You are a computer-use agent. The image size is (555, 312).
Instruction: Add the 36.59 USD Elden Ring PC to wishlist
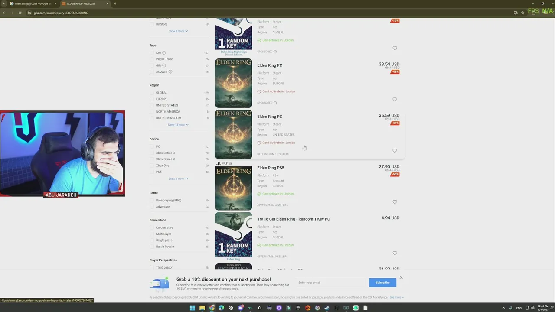tap(395, 151)
